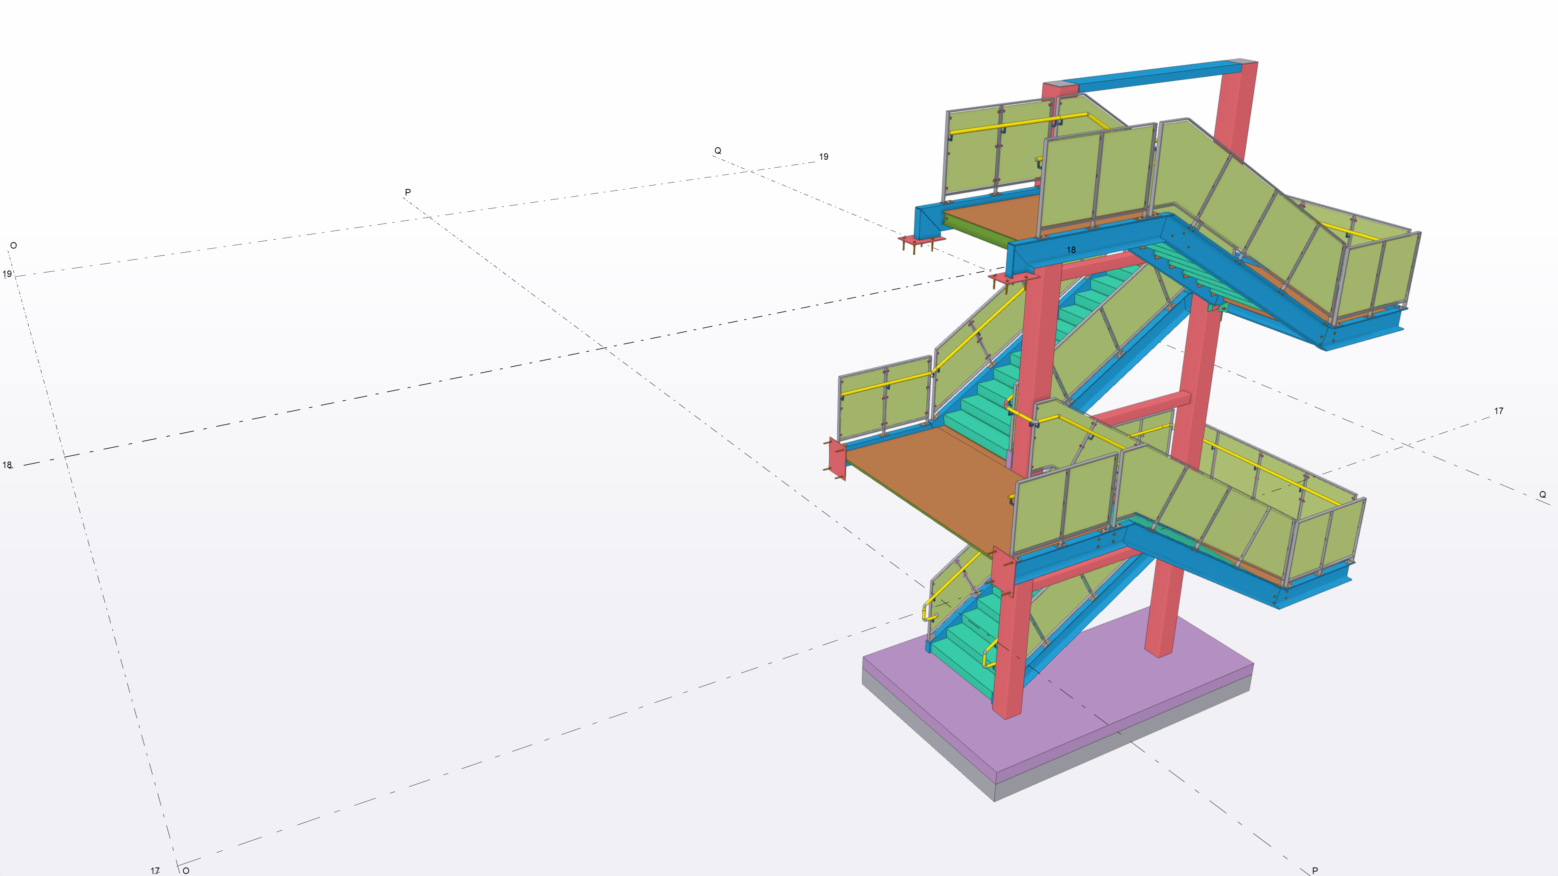1558x876 pixels.
Task: Click the 18 label on the blue beam
Action: click(1071, 250)
